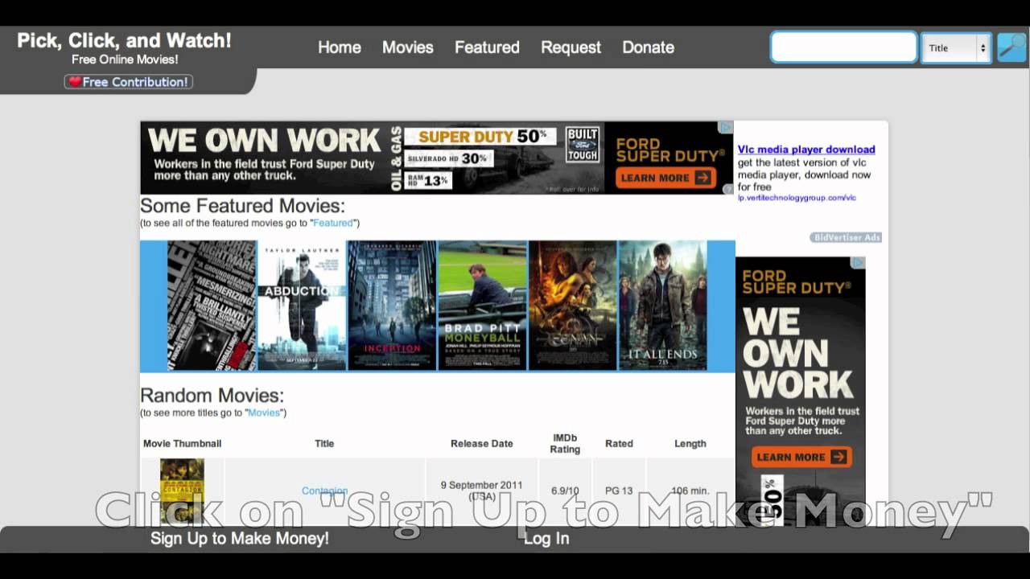Click the IMDb Rating column header
The width and height of the screenshot is (1030, 579).
click(565, 443)
